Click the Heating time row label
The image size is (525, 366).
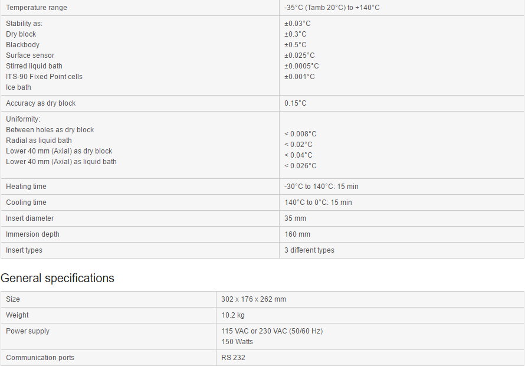coord(26,187)
